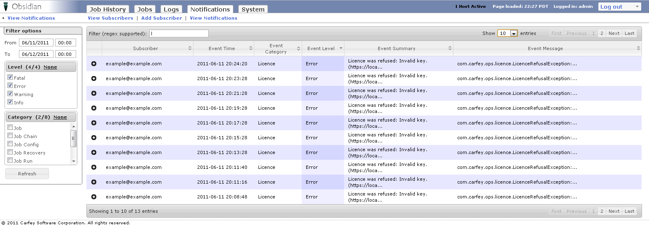Expand the row for event at 20:23:28
Screen dimensions: 649x228
pyautogui.click(x=94, y=78)
